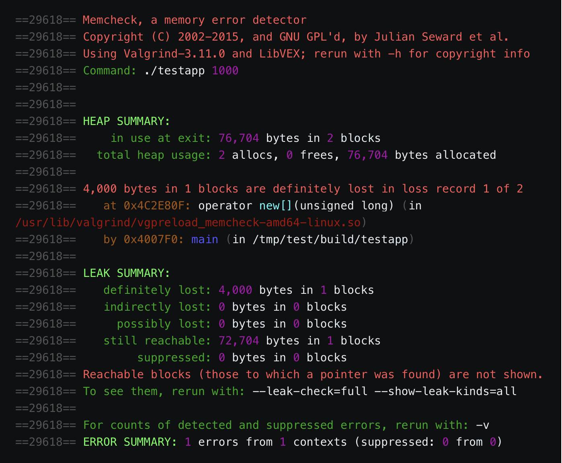Click the still reachable label
Screen dimensions: 562x463
(157, 341)
